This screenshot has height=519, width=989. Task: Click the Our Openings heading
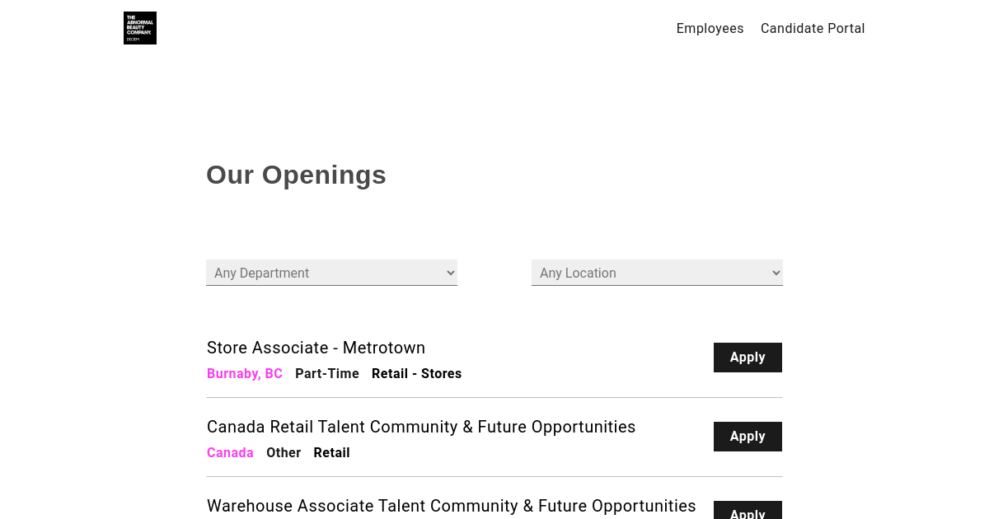296,175
